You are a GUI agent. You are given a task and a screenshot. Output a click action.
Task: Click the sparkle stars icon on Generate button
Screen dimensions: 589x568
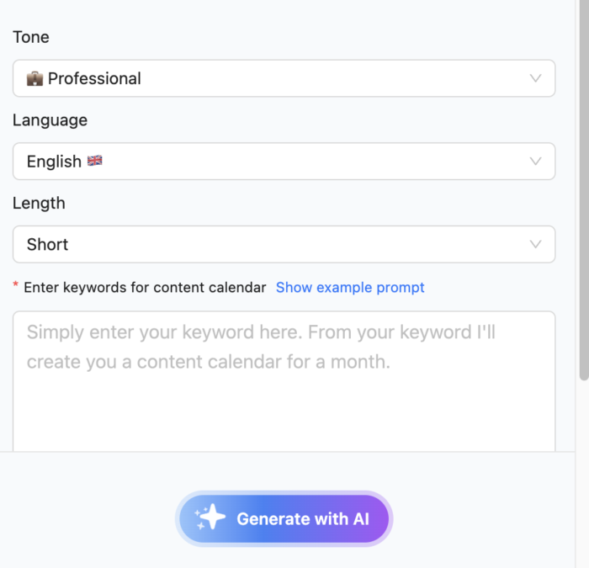point(210,517)
